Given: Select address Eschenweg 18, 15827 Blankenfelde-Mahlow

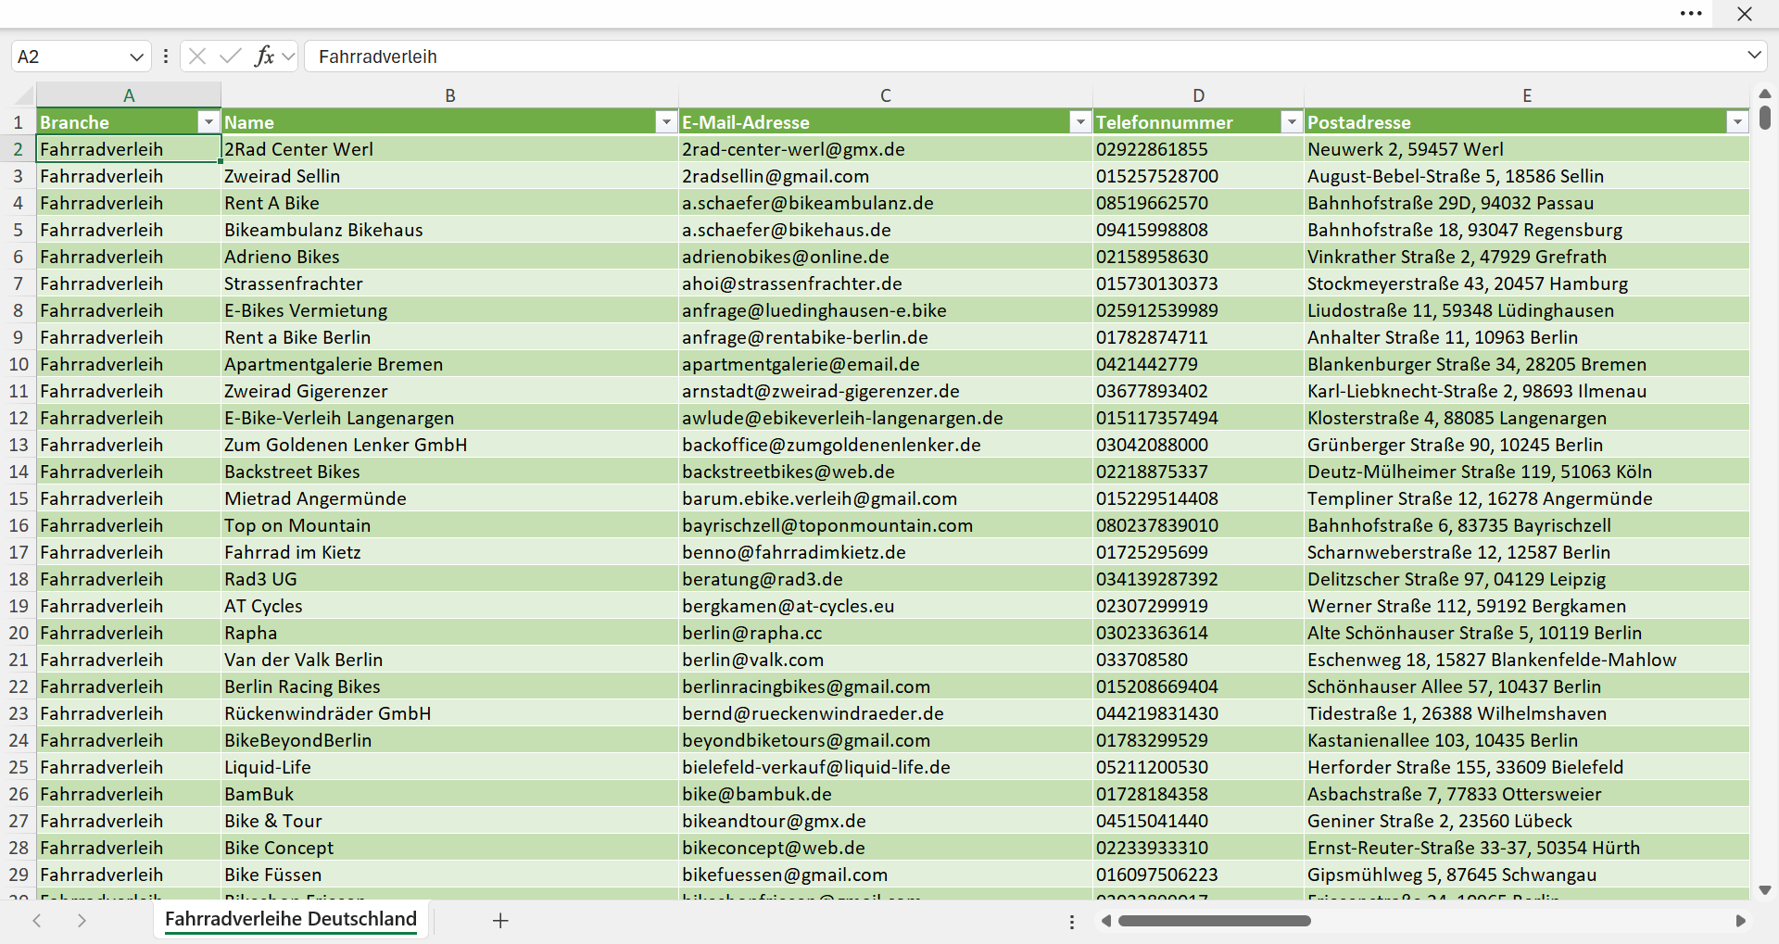Looking at the screenshot, I should 1527,660.
